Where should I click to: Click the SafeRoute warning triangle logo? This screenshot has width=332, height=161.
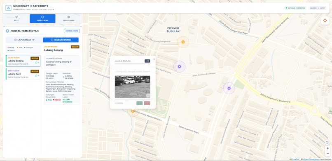8,8
